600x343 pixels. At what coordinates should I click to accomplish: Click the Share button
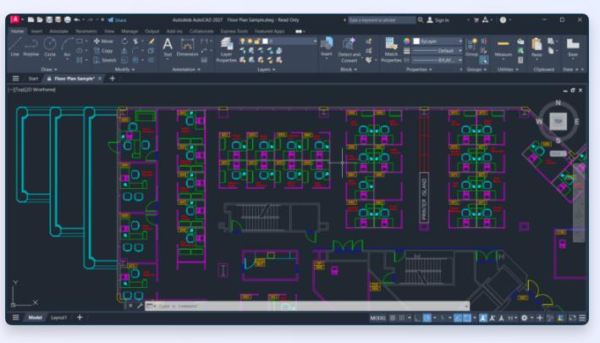point(117,19)
